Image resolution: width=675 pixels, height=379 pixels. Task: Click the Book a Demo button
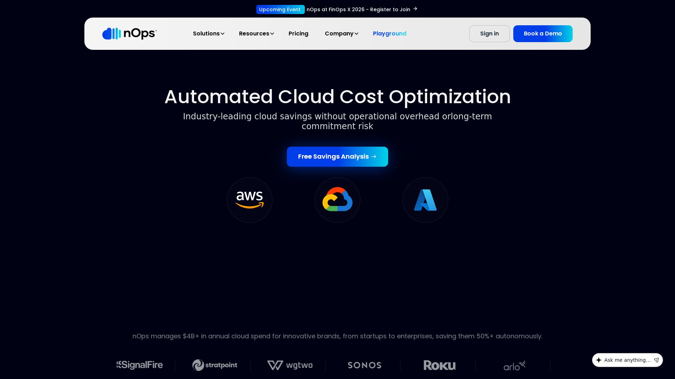point(543,34)
